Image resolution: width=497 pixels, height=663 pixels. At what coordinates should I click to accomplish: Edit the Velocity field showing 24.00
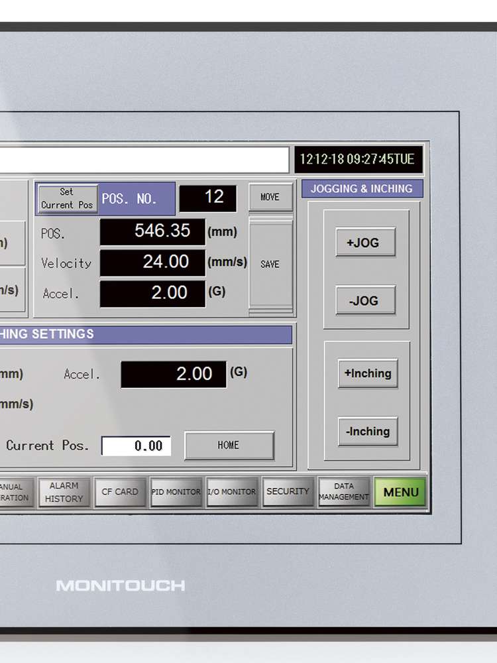pos(152,263)
